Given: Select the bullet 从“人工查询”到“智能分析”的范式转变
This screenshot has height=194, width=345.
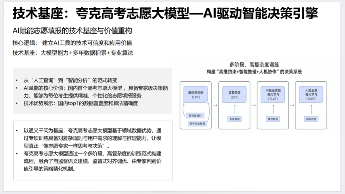Looking at the screenshot, I should pyautogui.click(x=70, y=80).
